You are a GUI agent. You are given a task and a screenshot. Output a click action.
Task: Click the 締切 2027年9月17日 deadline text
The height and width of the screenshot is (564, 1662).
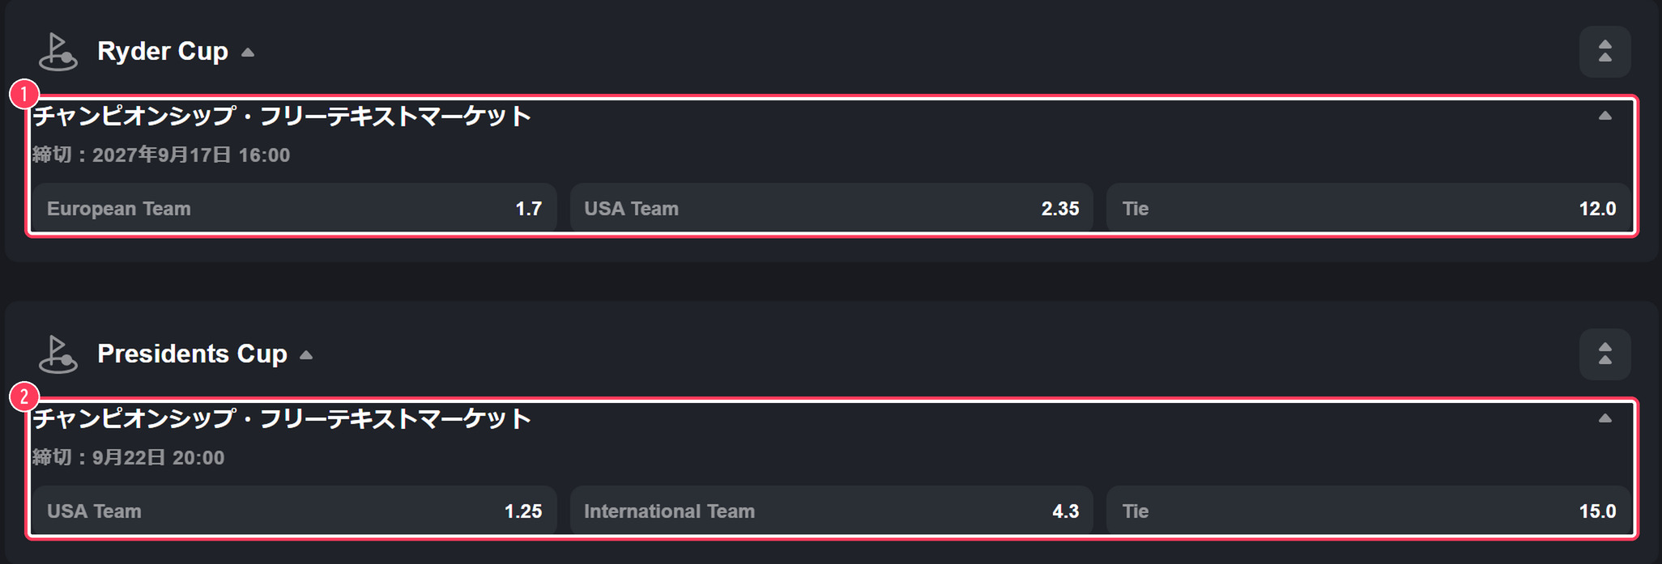[161, 155]
